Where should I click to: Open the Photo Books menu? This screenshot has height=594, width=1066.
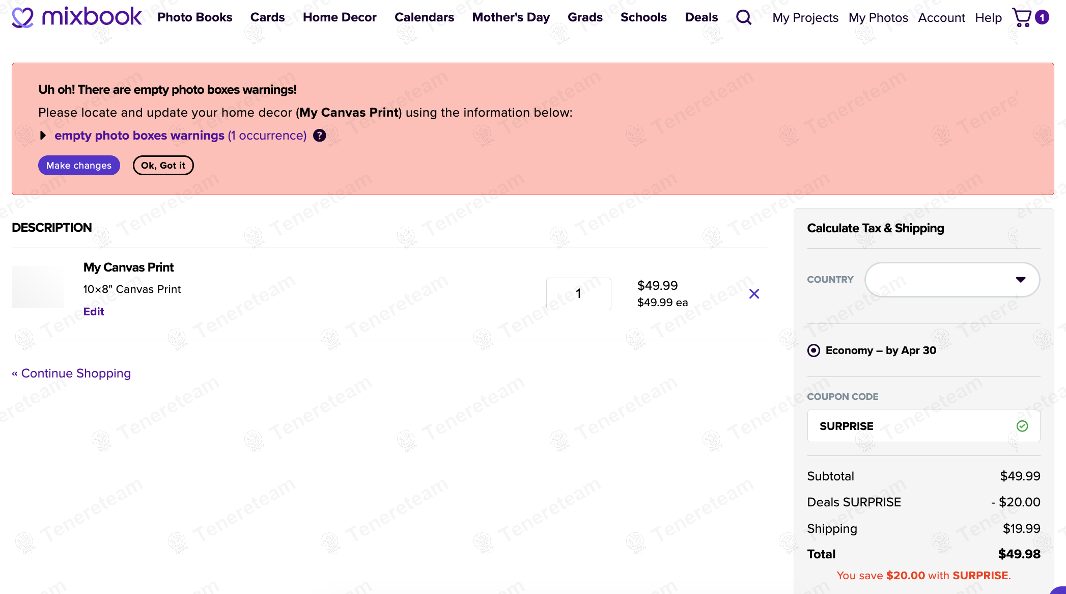click(194, 17)
